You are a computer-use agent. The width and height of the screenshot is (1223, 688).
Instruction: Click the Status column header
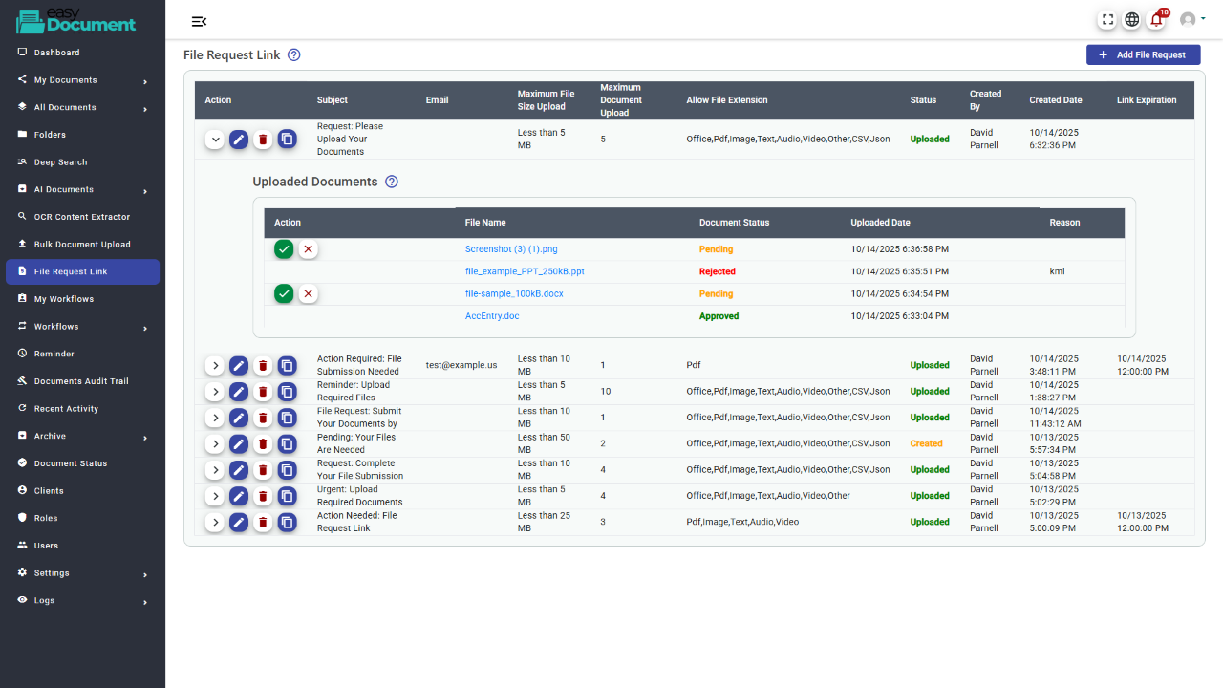[x=923, y=100]
